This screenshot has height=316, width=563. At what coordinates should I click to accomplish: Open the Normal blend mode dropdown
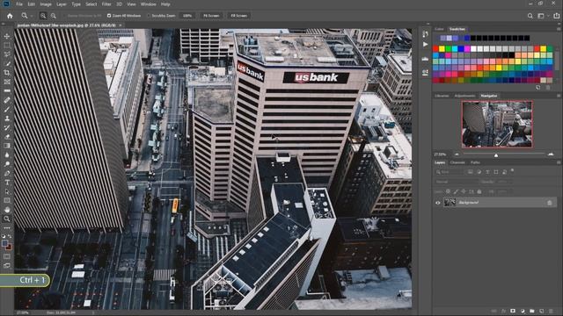coord(457,182)
